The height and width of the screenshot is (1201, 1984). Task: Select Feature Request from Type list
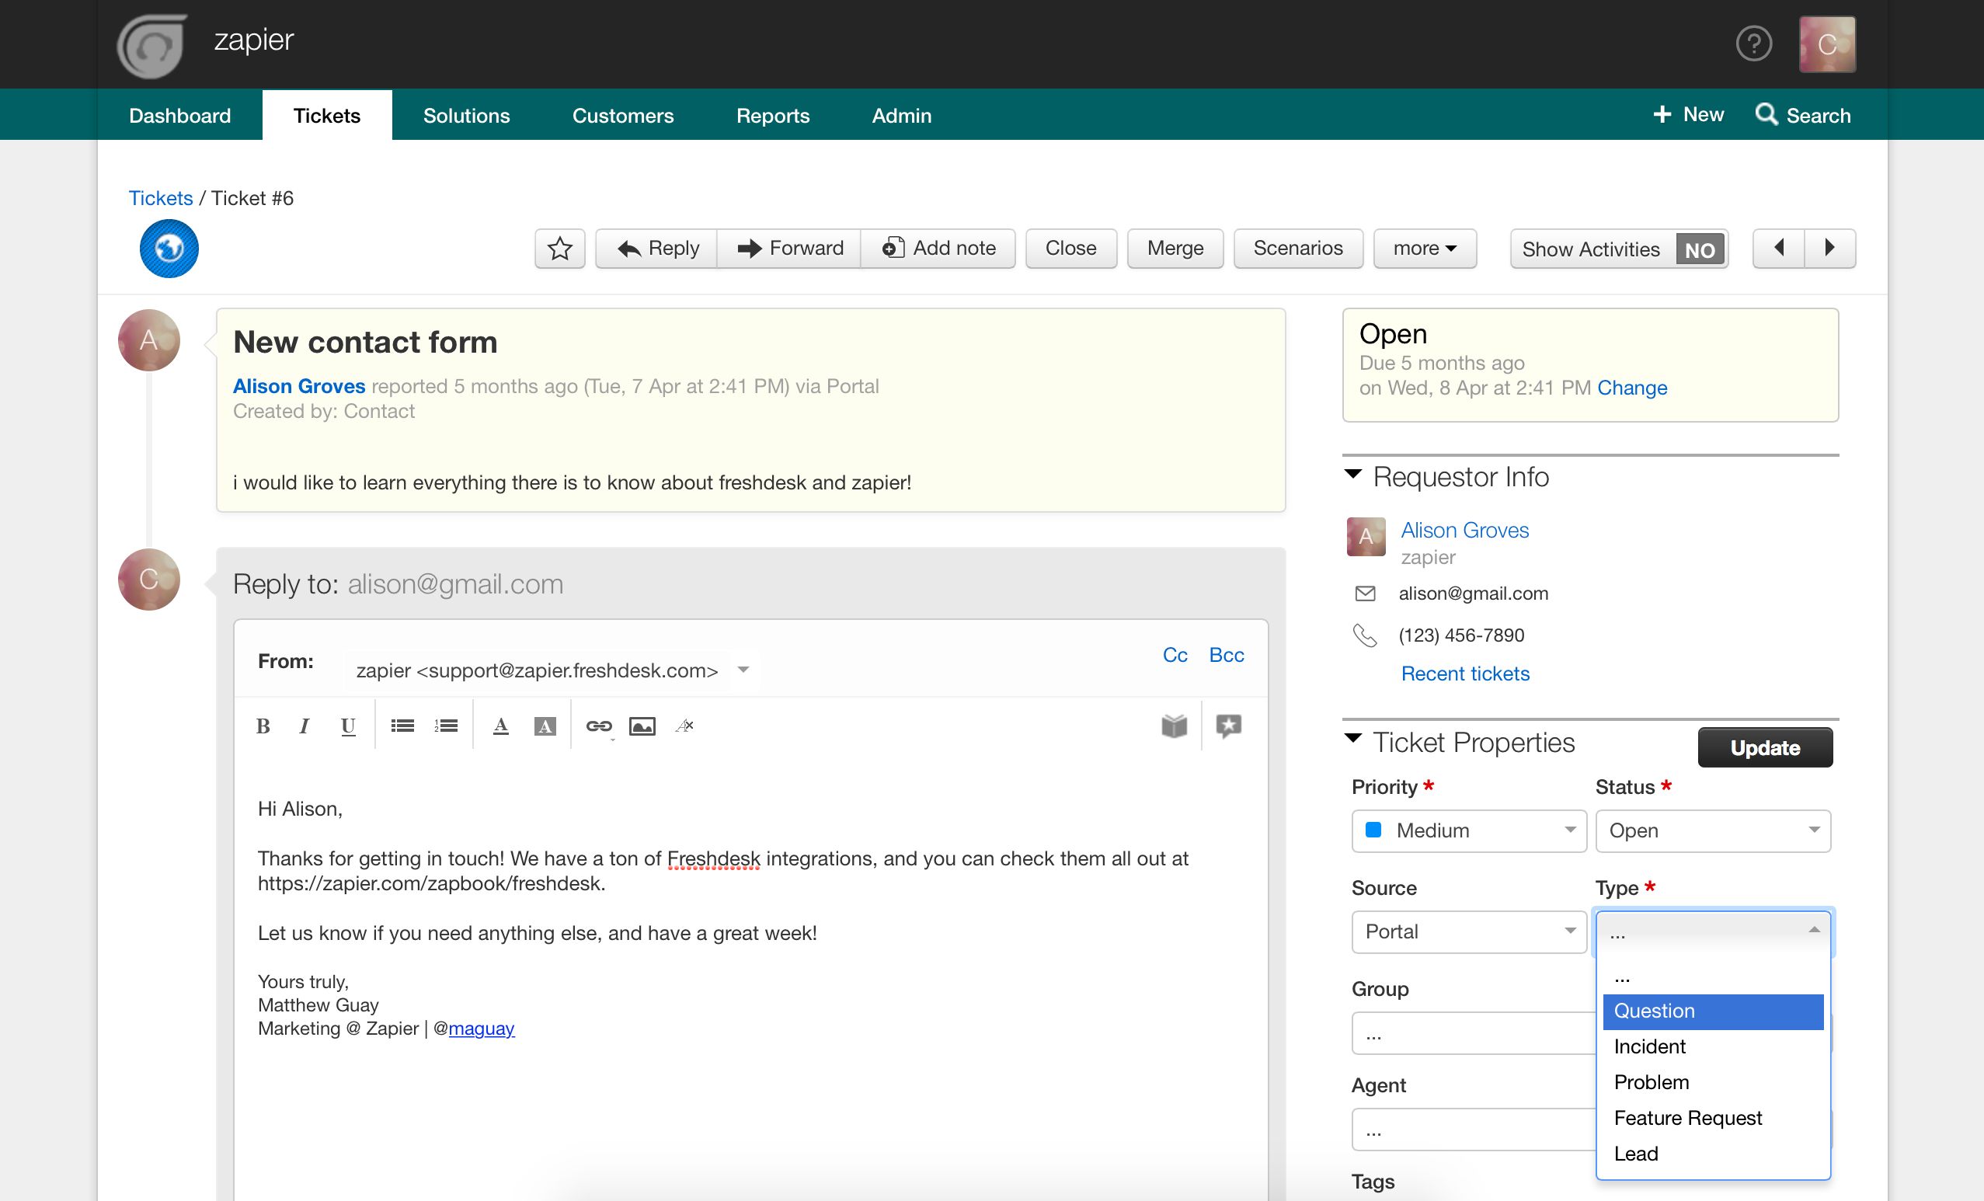(x=1688, y=1118)
